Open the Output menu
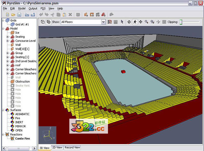This screenshot has width=204, height=151. [33, 8]
